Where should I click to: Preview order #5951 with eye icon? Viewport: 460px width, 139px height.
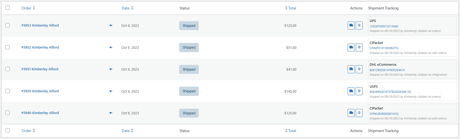pos(111,69)
